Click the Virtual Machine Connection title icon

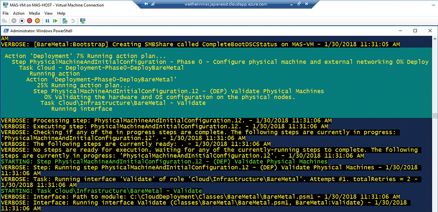point(5,5)
